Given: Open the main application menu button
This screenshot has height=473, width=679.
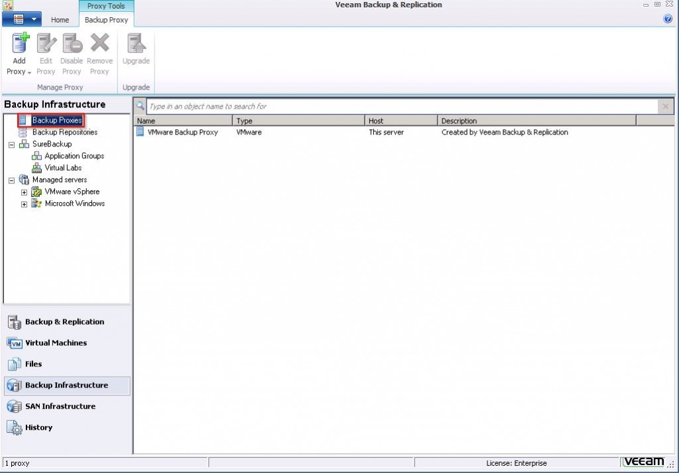Looking at the screenshot, I should (x=18, y=19).
